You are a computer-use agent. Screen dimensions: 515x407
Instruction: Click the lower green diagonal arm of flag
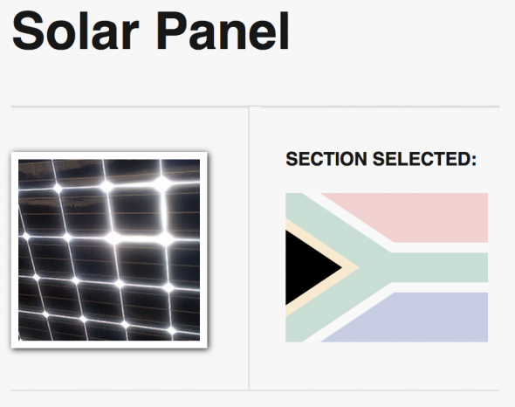click(x=332, y=312)
